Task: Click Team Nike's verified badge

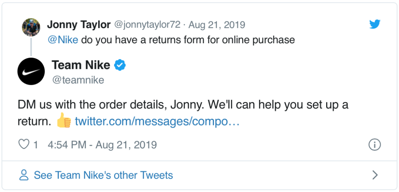Action: [x=120, y=65]
